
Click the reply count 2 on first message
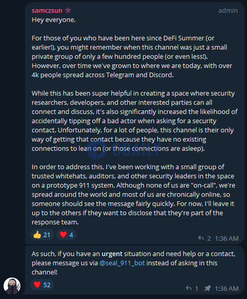tap(209, 238)
